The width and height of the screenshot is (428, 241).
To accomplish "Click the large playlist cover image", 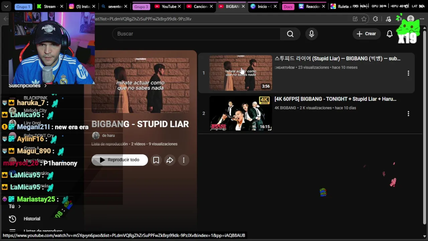I will 140,85.
